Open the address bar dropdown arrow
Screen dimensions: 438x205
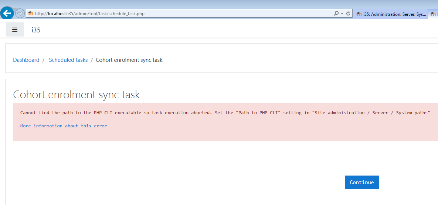click(342, 13)
